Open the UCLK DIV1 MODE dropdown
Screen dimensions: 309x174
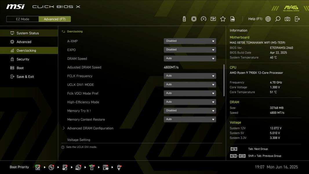[190, 85]
